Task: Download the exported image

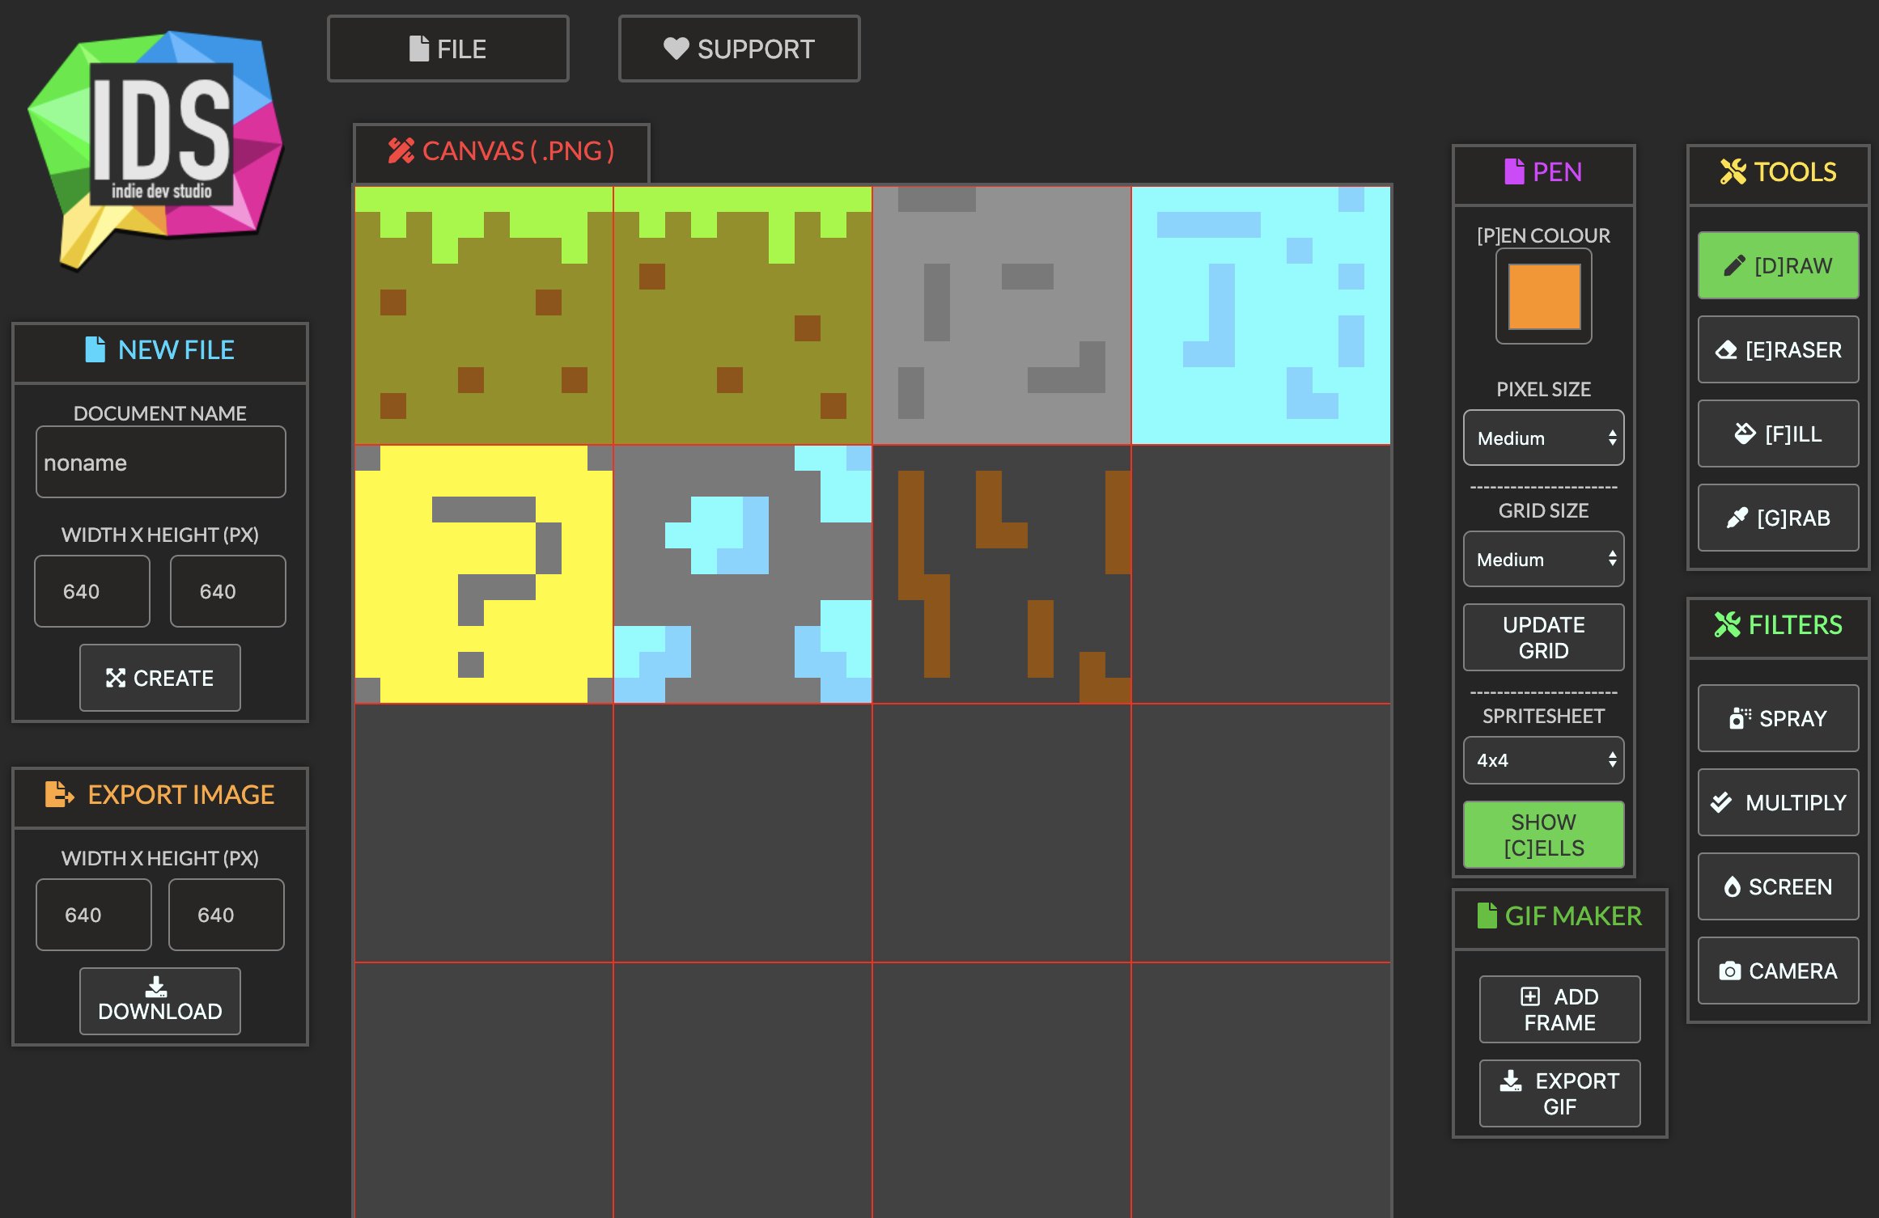Action: point(160,1001)
